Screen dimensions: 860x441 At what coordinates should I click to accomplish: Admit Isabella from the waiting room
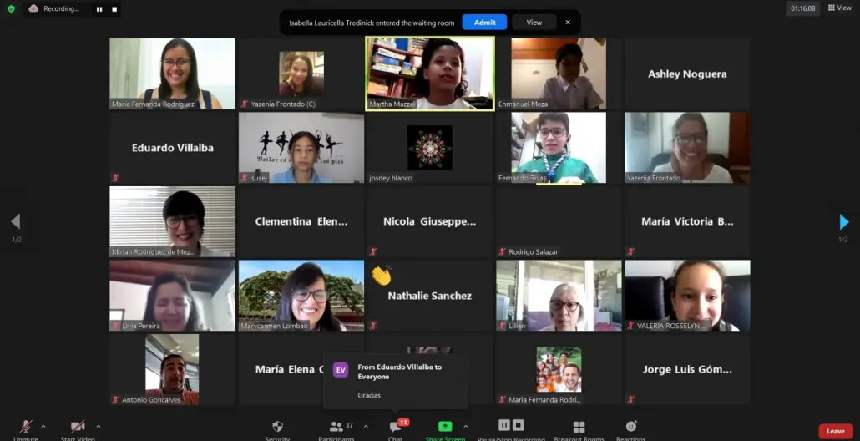click(x=484, y=23)
